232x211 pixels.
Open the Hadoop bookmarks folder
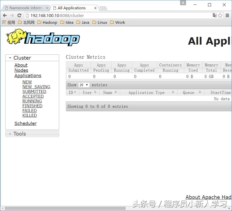[x=47, y=22]
